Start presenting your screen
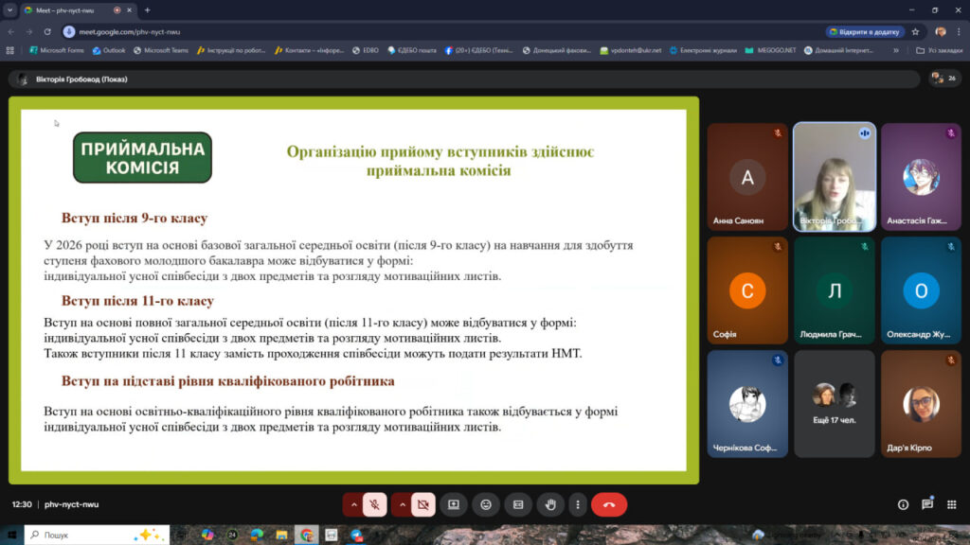Viewport: 970px width, 545px height. (454, 505)
